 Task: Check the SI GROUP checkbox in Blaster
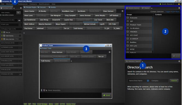128,38
